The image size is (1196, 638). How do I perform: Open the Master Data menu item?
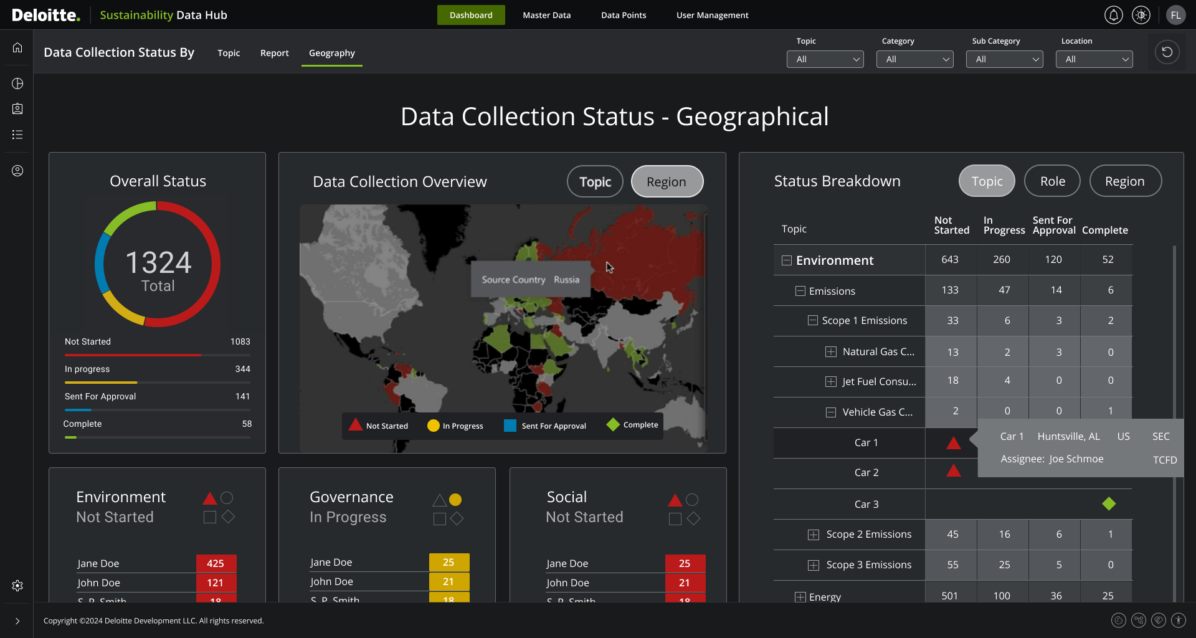546,15
